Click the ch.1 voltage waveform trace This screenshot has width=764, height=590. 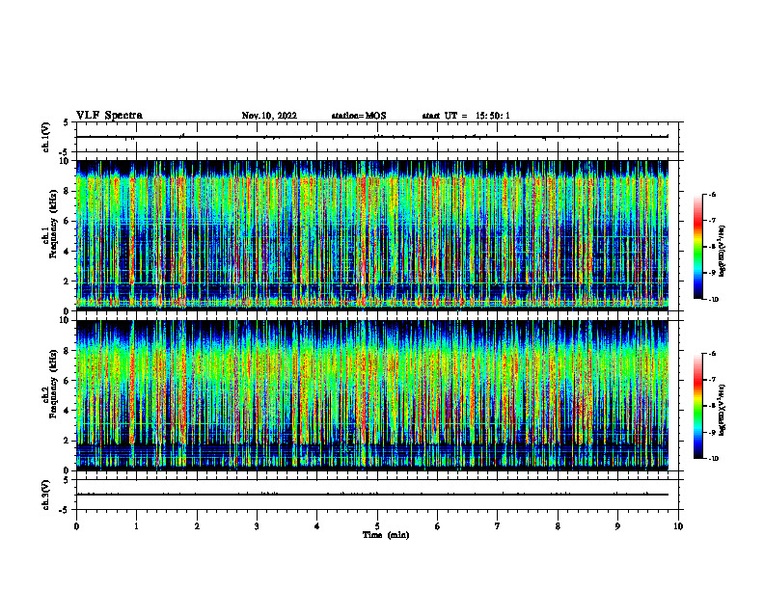372,137
